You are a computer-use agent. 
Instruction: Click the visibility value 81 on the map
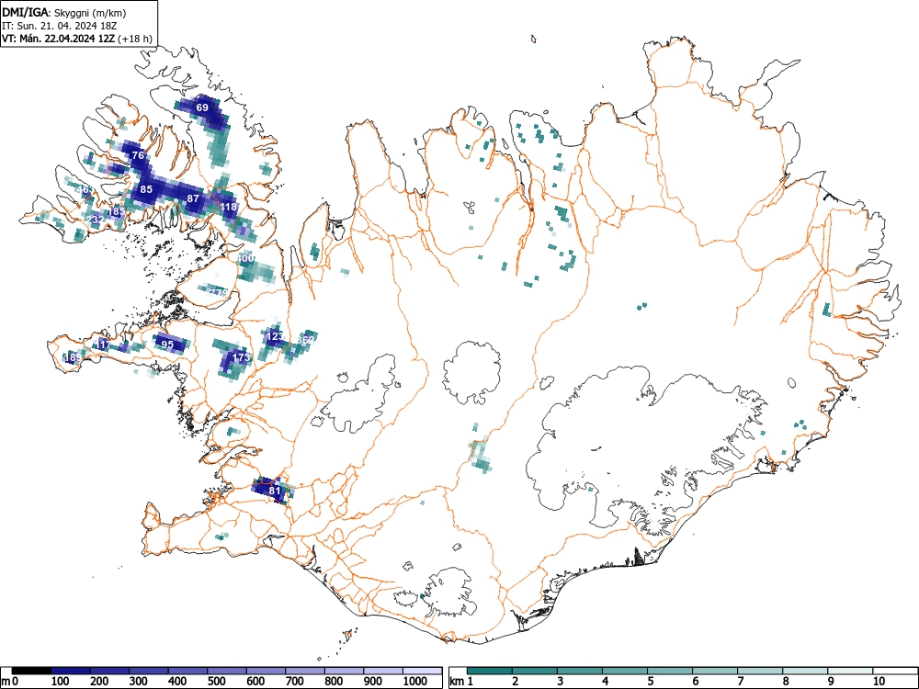[x=275, y=491]
